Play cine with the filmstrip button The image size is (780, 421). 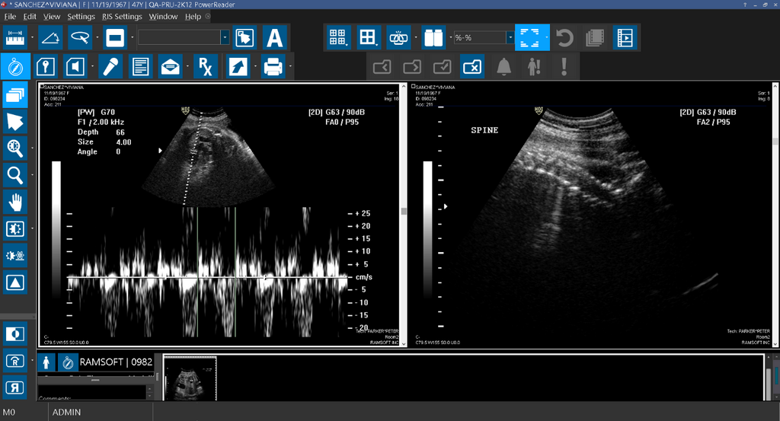[x=624, y=37]
